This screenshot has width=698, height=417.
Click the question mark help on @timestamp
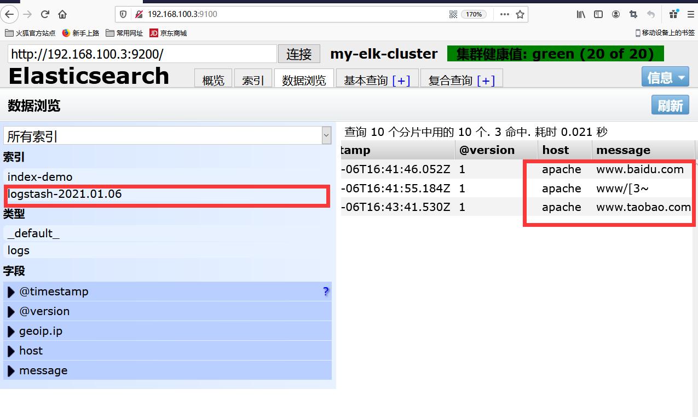coord(326,292)
